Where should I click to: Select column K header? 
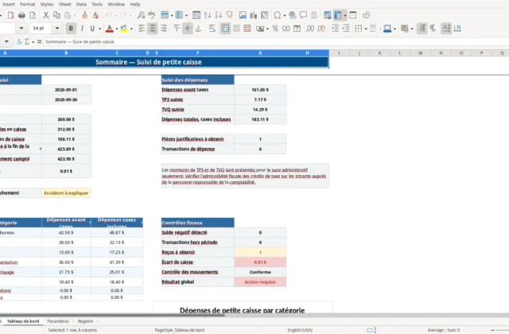click(379, 53)
